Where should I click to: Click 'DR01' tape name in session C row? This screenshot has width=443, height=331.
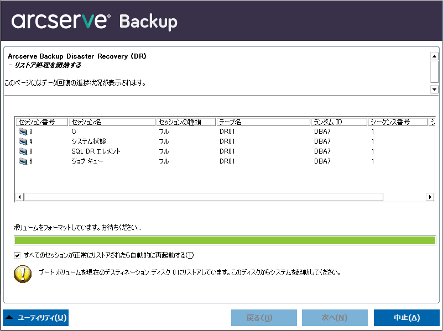coord(227,132)
